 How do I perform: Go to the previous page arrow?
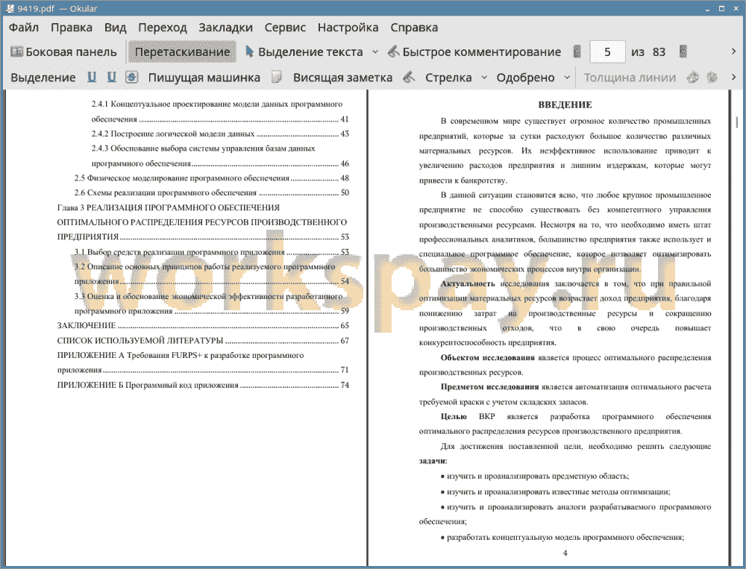[577, 51]
